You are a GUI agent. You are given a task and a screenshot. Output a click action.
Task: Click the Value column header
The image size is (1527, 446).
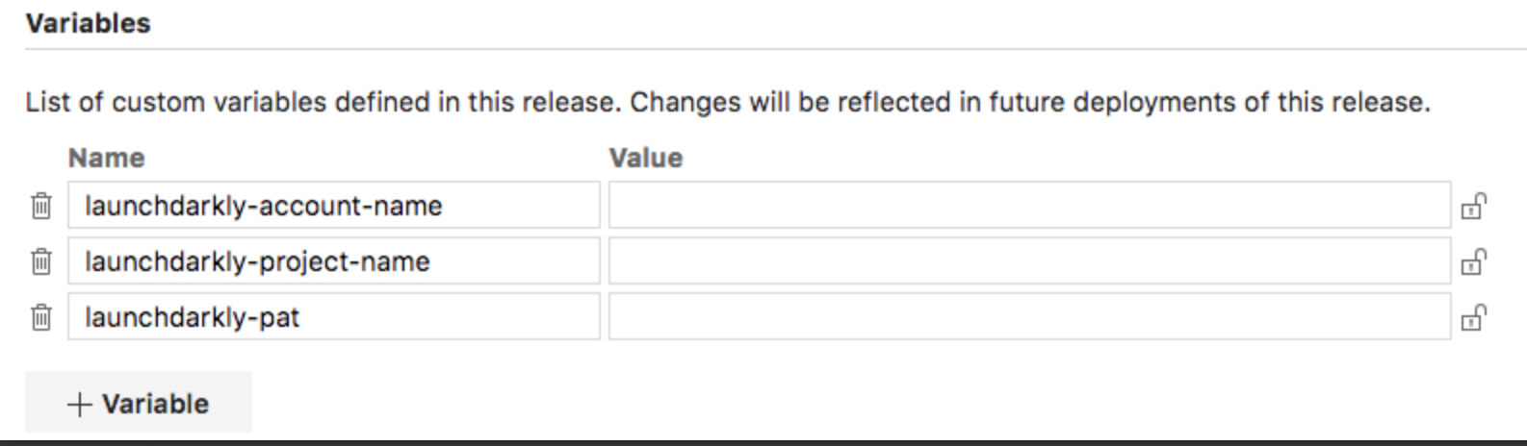(x=646, y=158)
